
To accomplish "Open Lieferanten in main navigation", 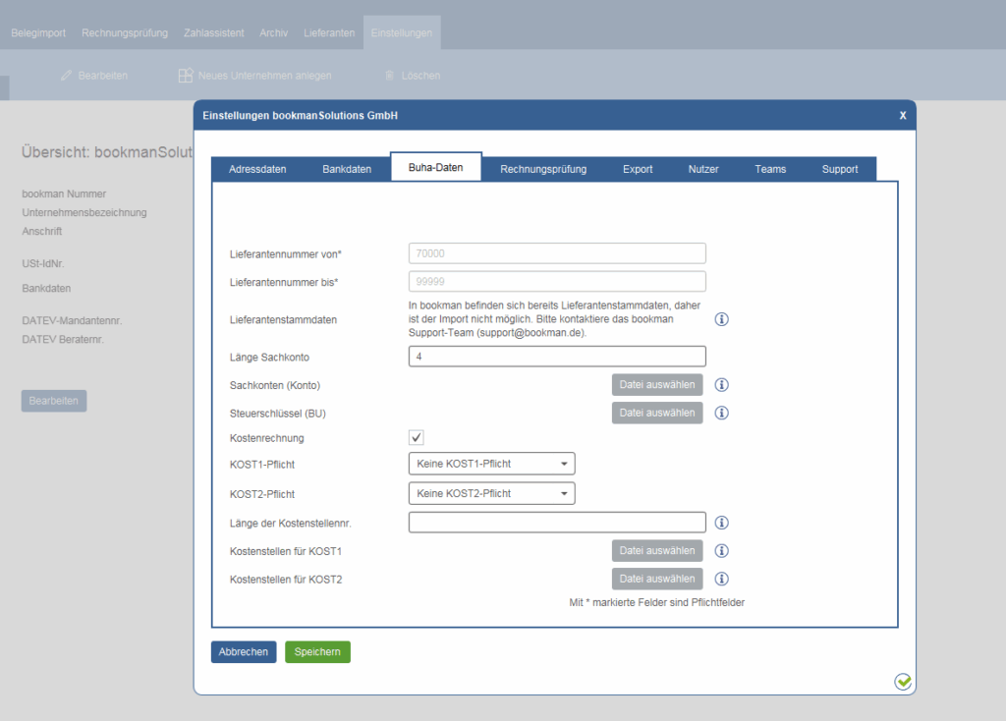I will tap(329, 32).
